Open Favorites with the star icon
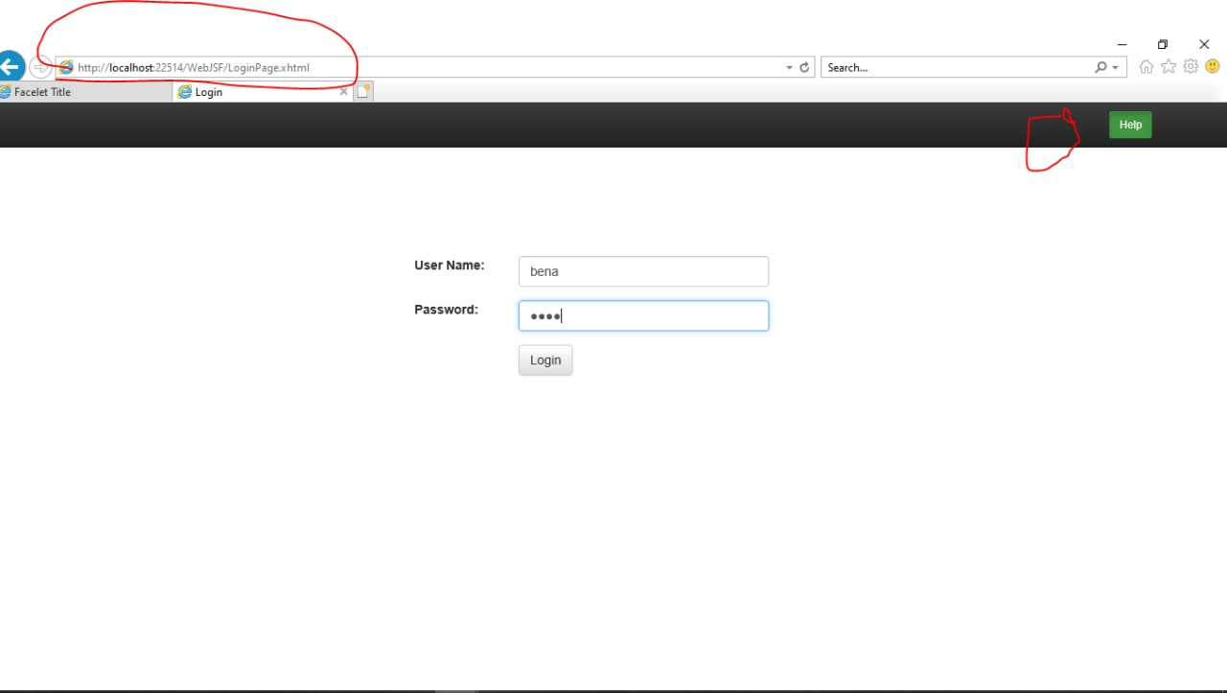The width and height of the screenshot is (1227, 693). pyautogui.click(x=1169, y=66)
